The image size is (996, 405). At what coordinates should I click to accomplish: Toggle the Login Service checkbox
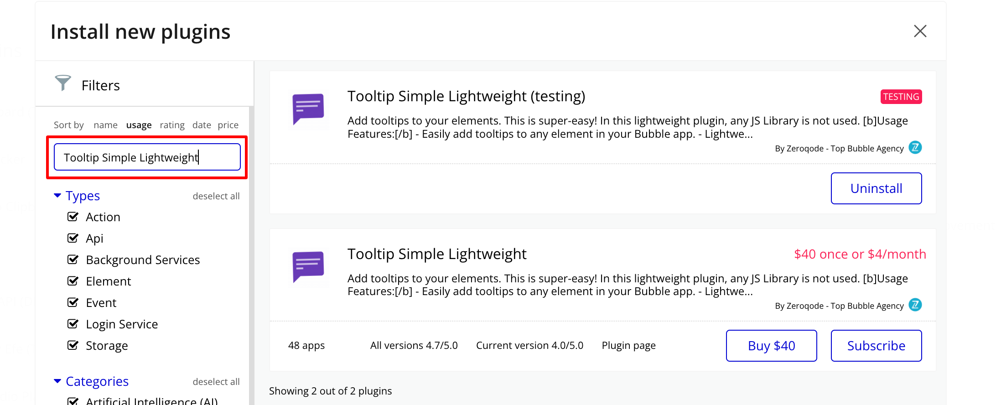[x=73, y=324]
